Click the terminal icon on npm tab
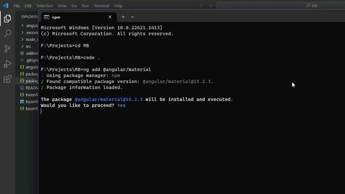The width and height of the screenshot is (345, 194). point(46,17)
